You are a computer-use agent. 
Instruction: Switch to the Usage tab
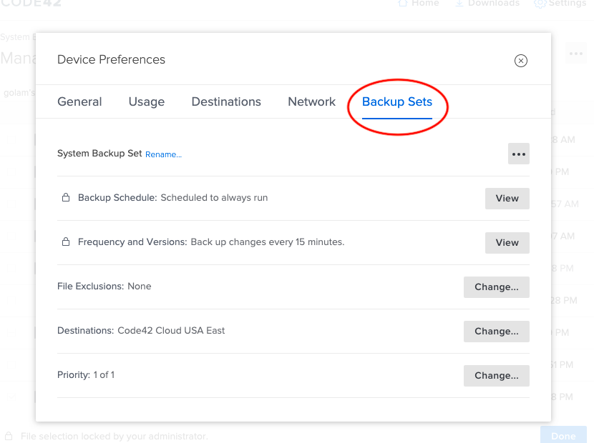pyautogui.click(x=147, y=101)
